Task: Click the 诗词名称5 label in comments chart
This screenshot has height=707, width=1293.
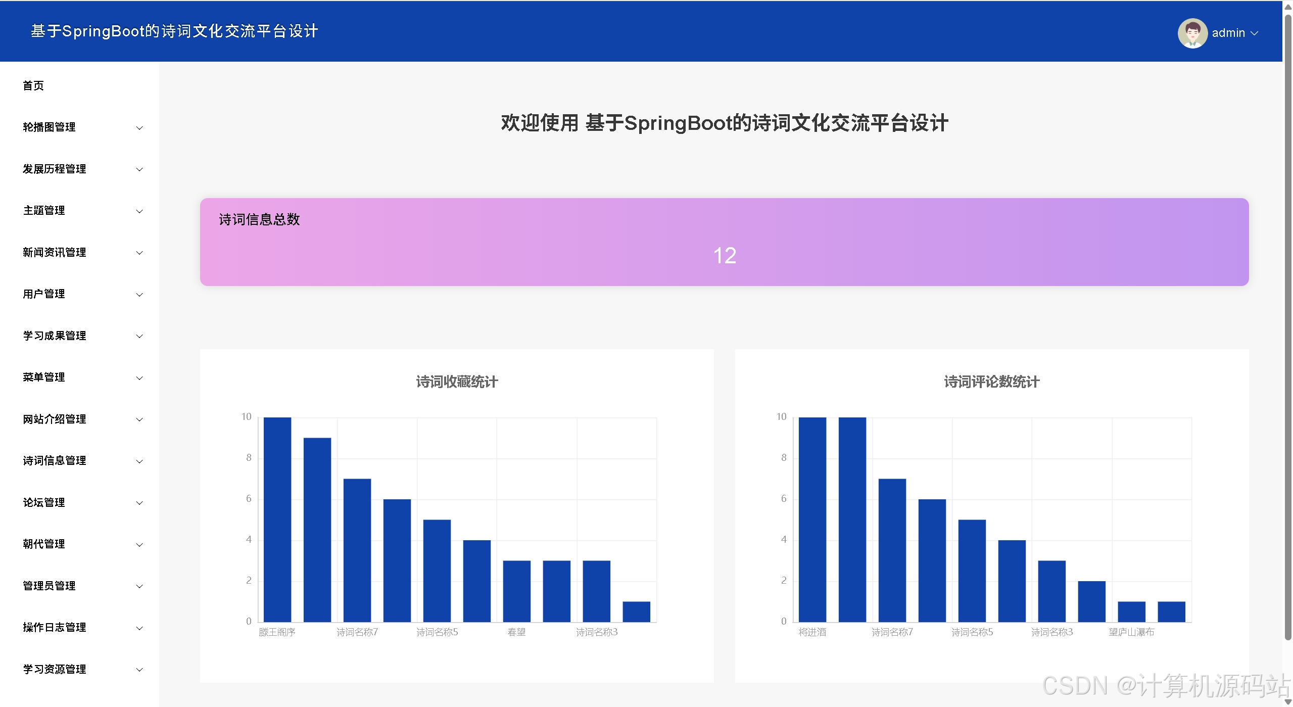Action: pyautogui.click(x=972, y=632)
